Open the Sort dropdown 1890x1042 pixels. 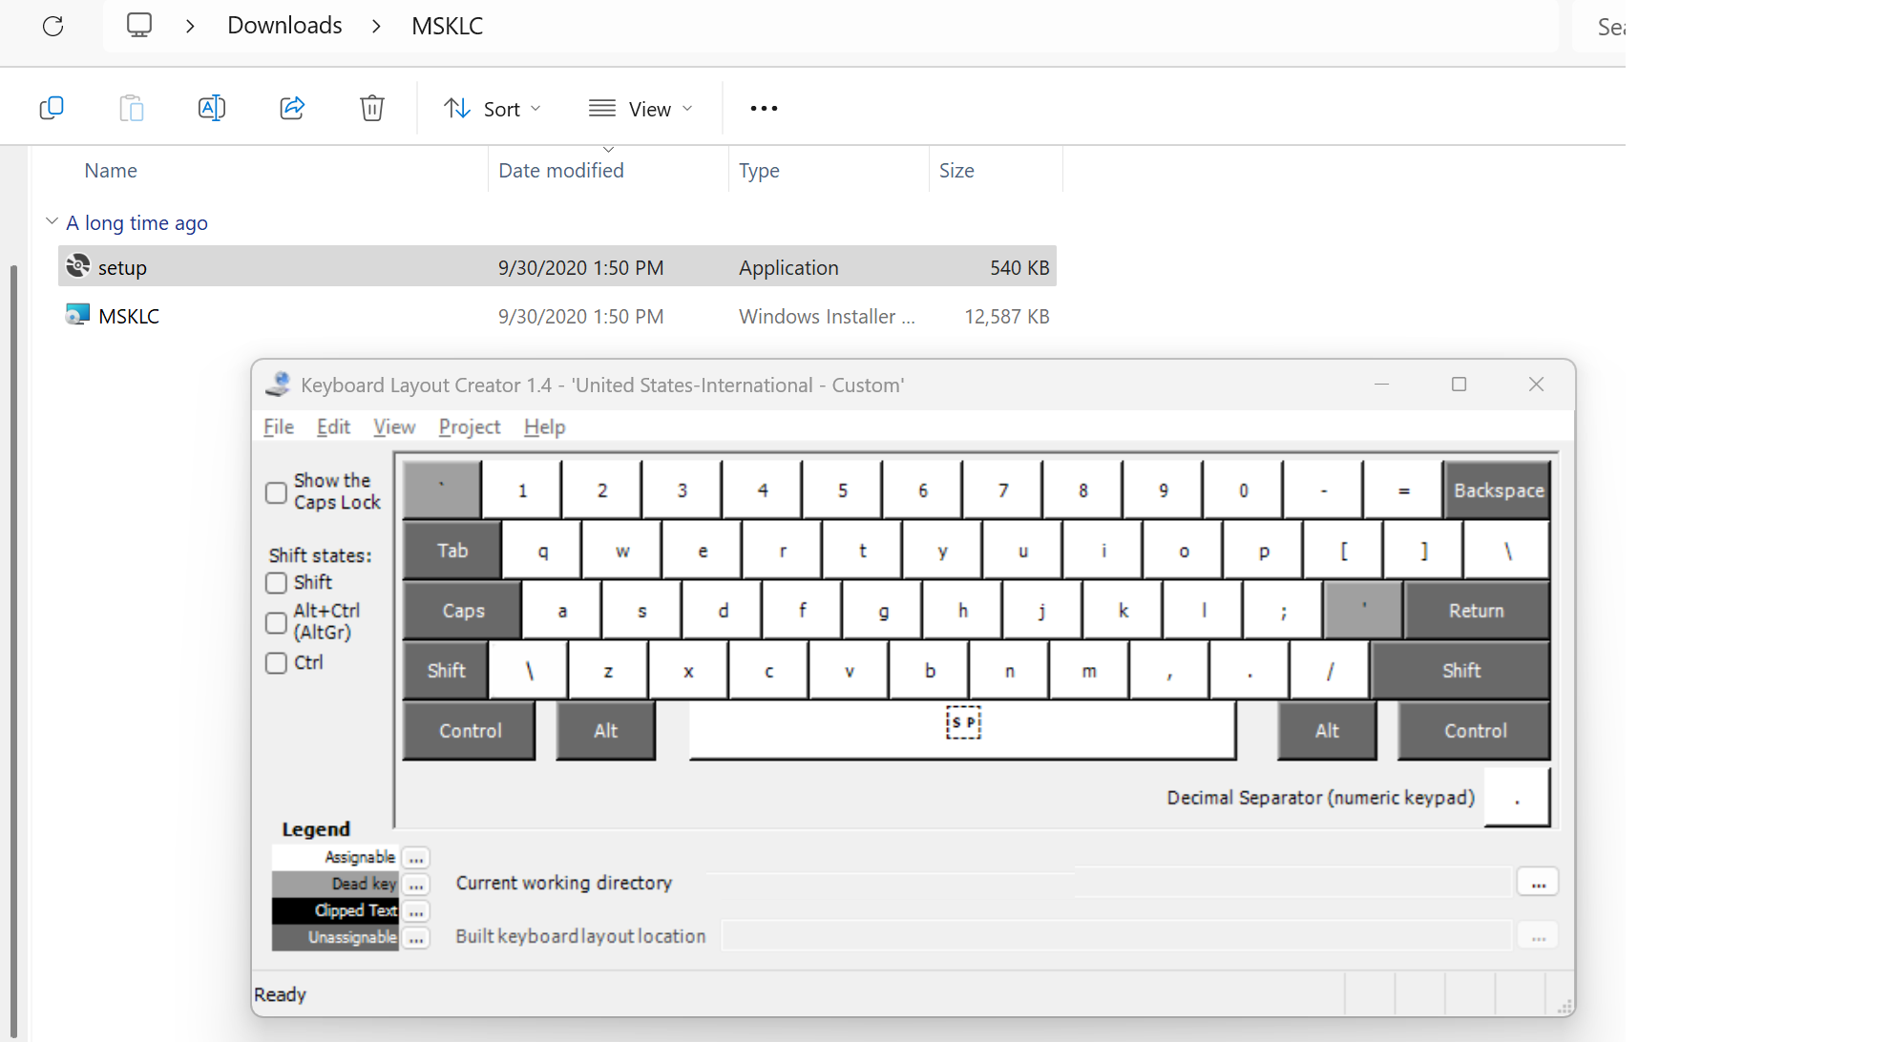493,108
